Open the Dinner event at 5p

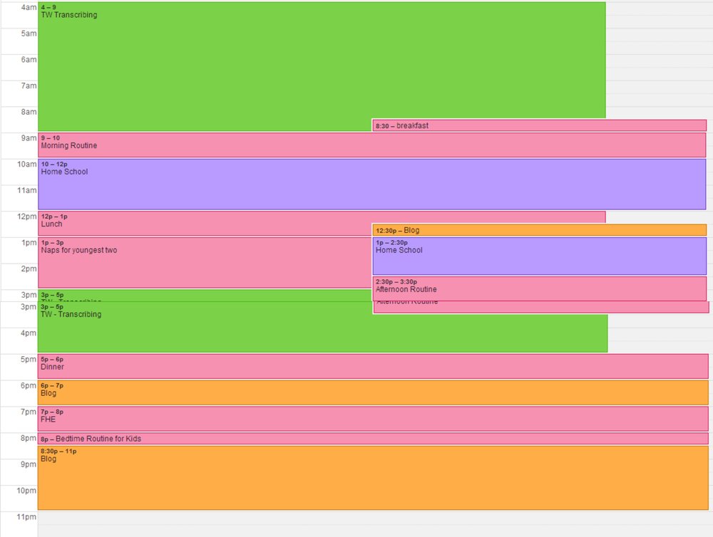tap(372, 367)
